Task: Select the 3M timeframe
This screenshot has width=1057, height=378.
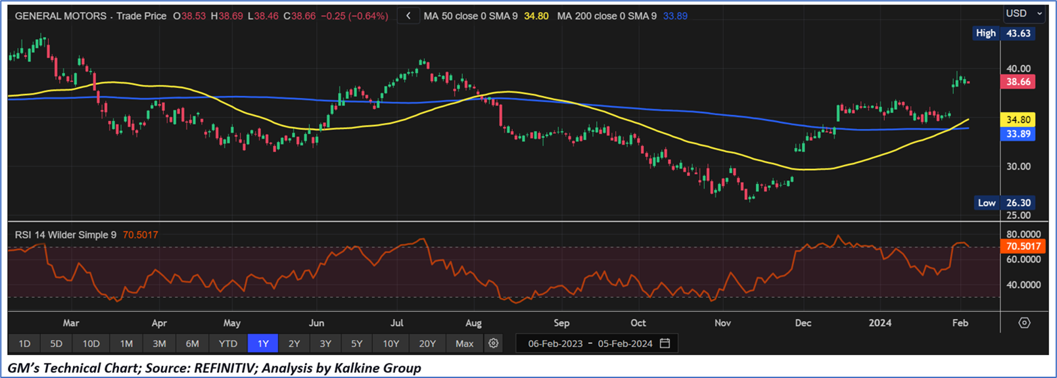Action: pos(159,343)
